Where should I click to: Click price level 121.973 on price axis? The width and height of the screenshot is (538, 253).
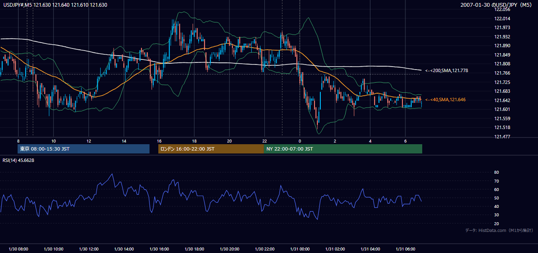click(x=503, y=27)
